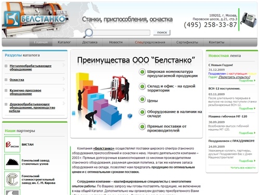
Task: Click the search text field
Action: 121,33
